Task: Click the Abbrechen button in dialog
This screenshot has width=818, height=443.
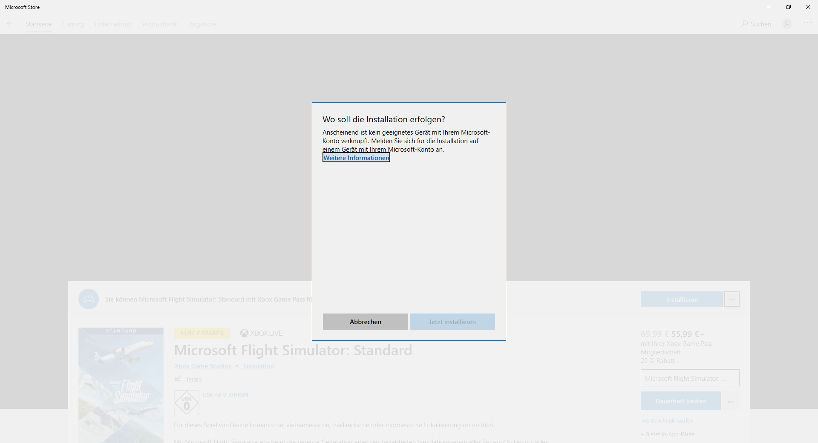Action: tap(365, 322)
